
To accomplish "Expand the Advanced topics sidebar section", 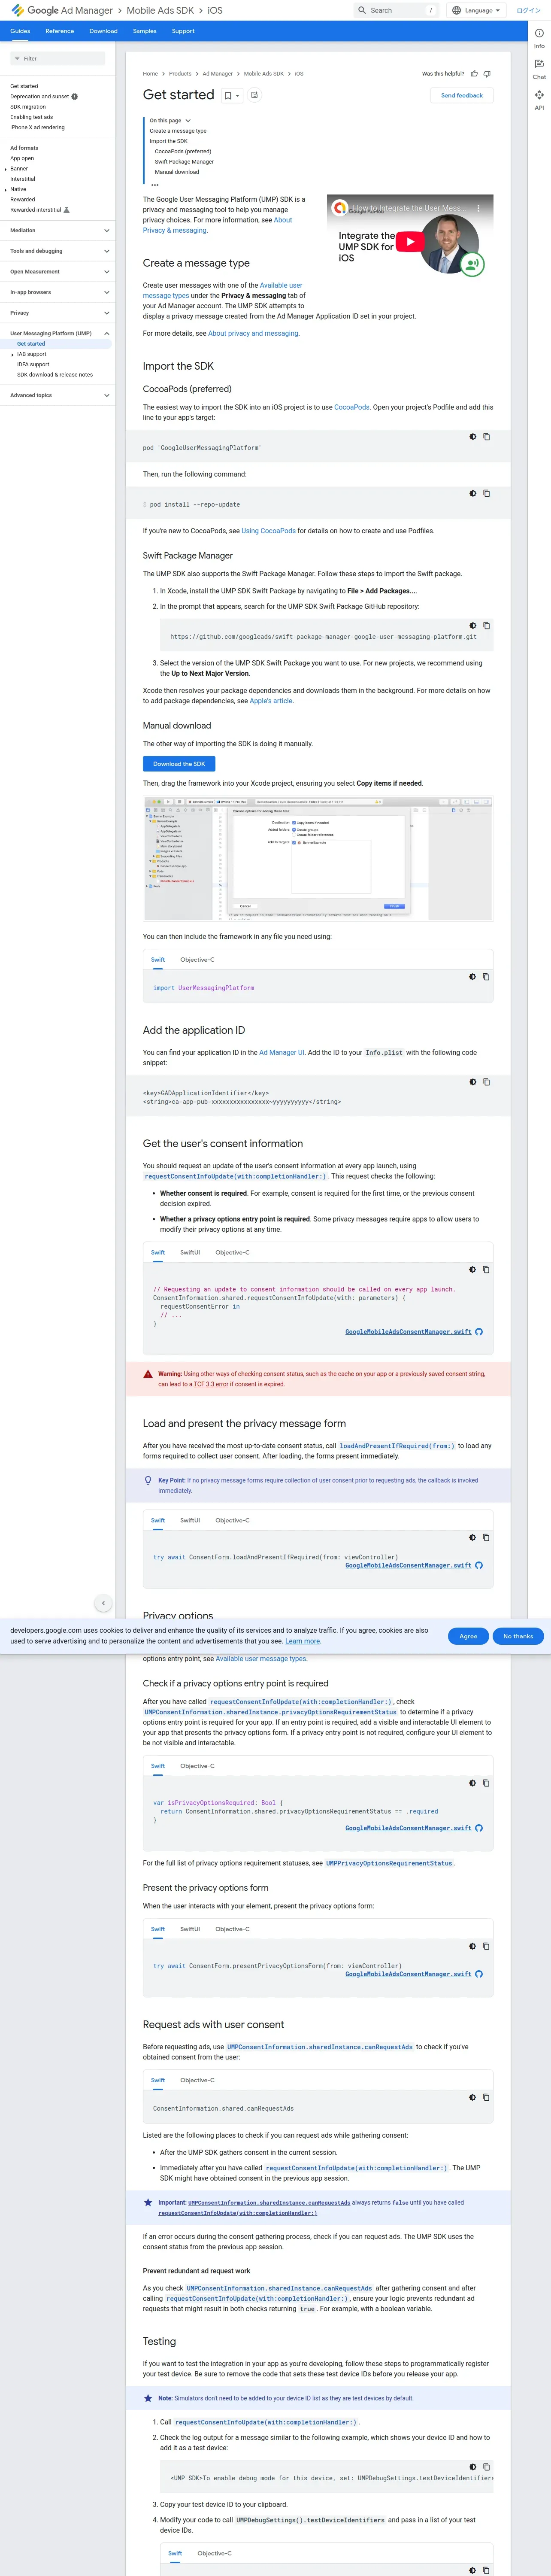I will coord(107,395).
